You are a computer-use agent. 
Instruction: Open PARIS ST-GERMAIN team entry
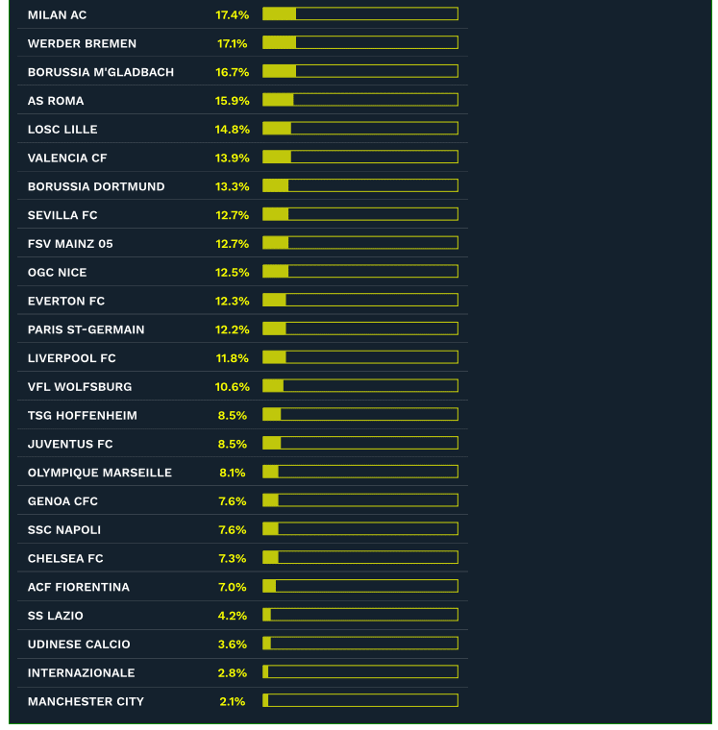86,329
